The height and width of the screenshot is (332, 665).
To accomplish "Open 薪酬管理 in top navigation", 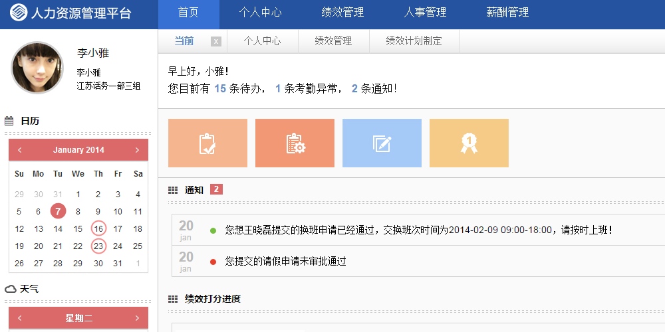I will (507, 13).
